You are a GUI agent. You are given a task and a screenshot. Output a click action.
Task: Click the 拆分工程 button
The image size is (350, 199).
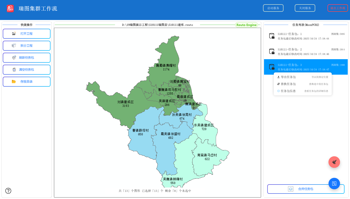point(26,46)
